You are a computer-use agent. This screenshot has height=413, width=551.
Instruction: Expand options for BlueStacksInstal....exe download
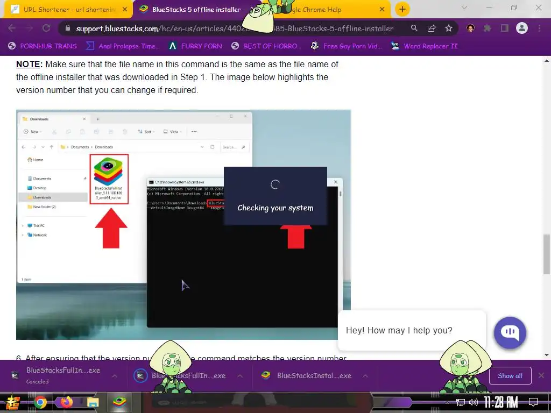pos(365,376)
